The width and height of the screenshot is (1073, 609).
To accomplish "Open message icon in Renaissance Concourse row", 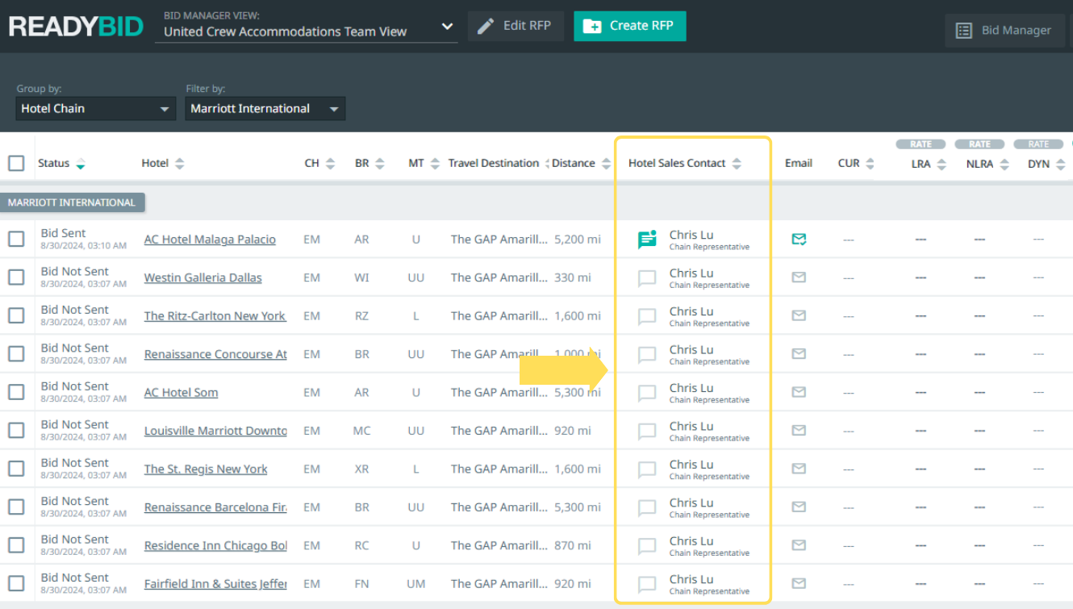I will tap(647, 355).
